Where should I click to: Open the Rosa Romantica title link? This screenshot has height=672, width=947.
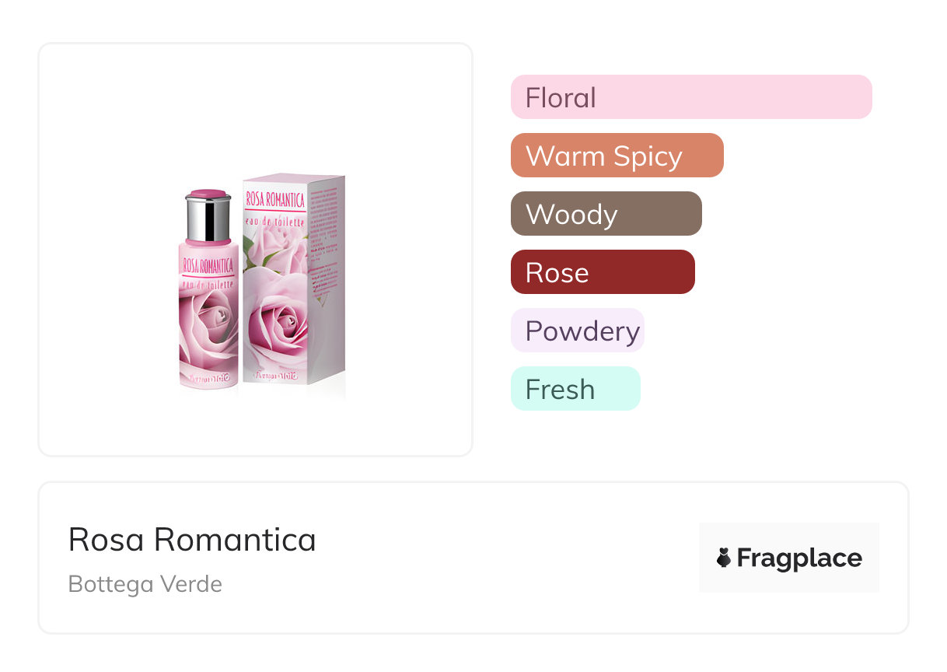tap(192, 539)
